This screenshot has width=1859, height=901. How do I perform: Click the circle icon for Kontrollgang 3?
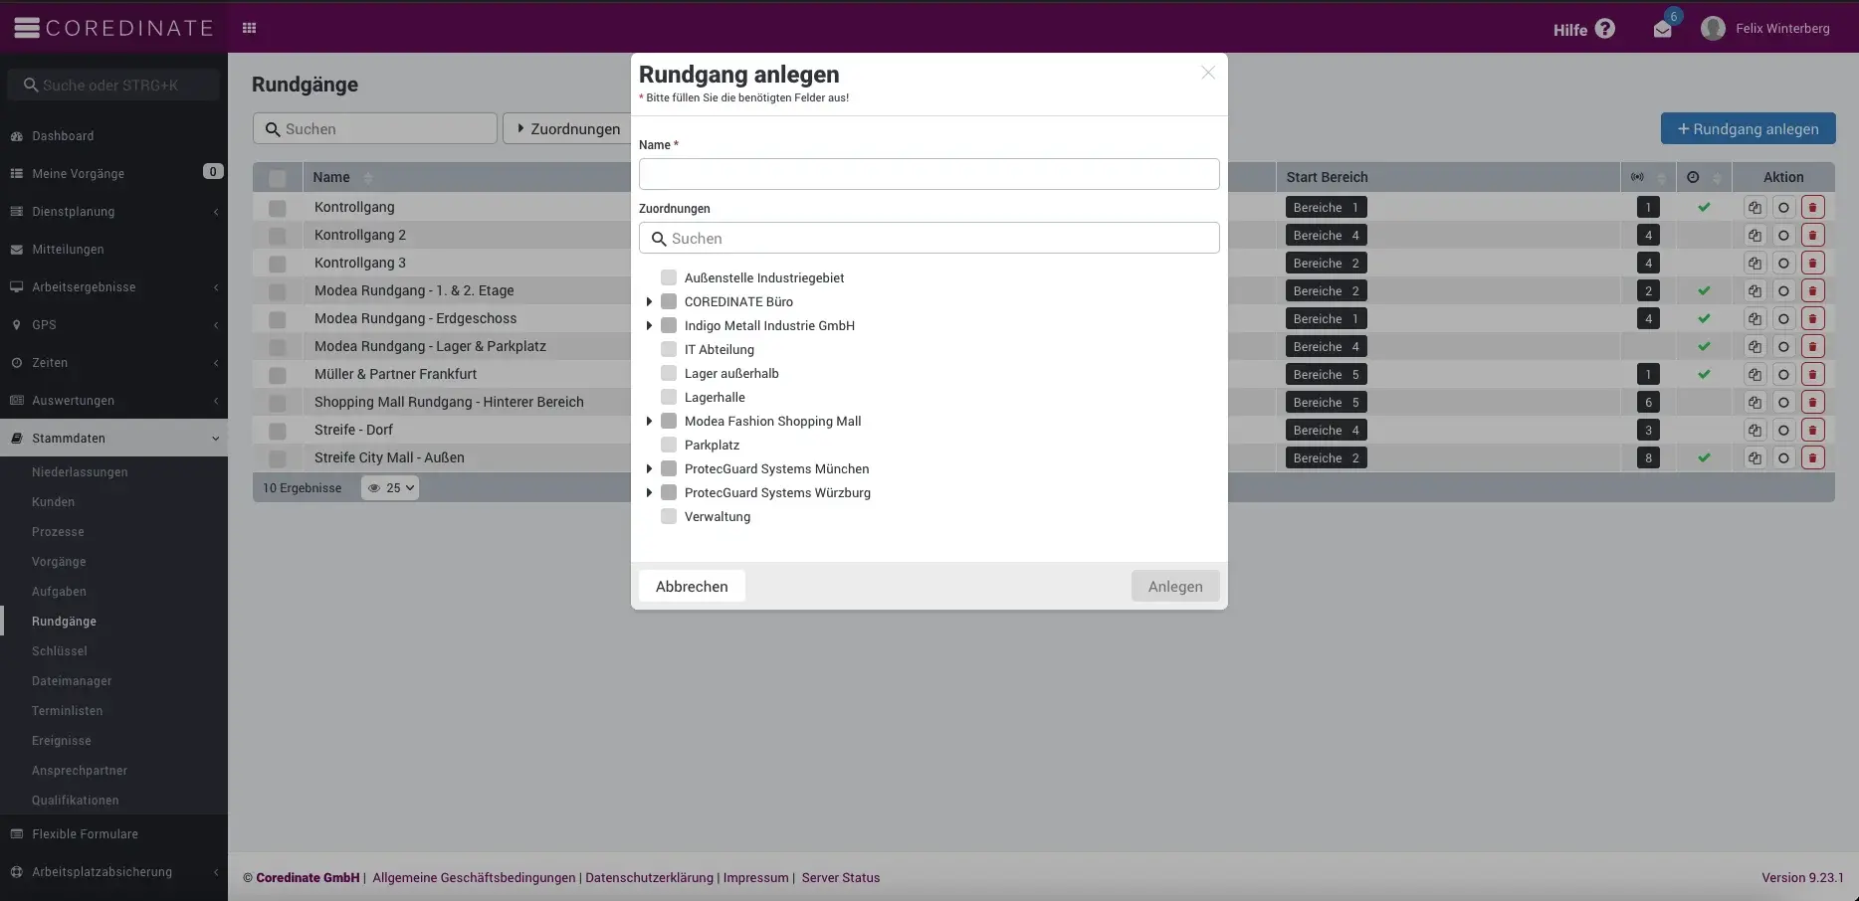[1783, 264]
